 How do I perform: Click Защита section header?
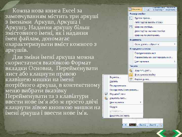(x=133, y=66)
